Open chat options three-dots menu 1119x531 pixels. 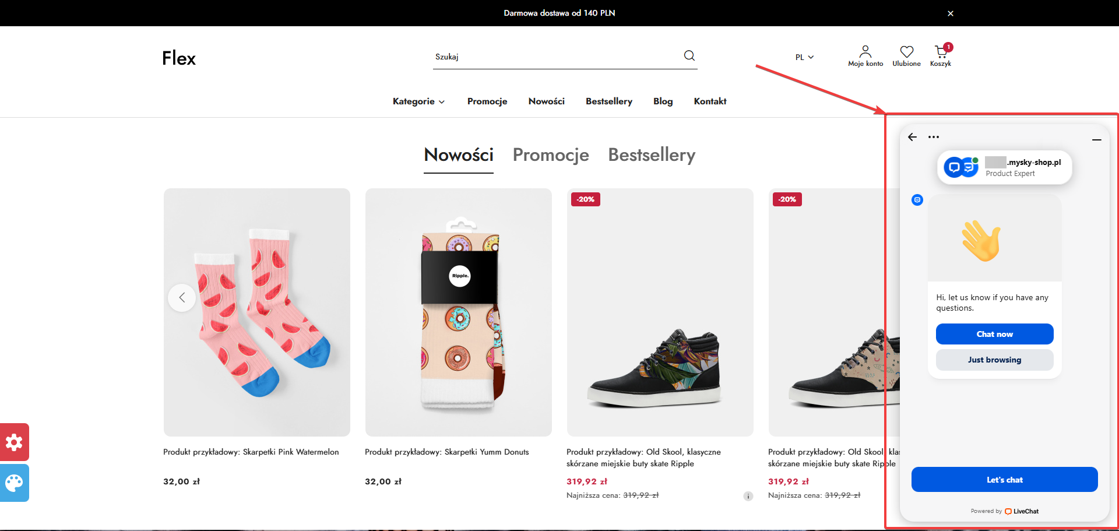coord(934,137)
